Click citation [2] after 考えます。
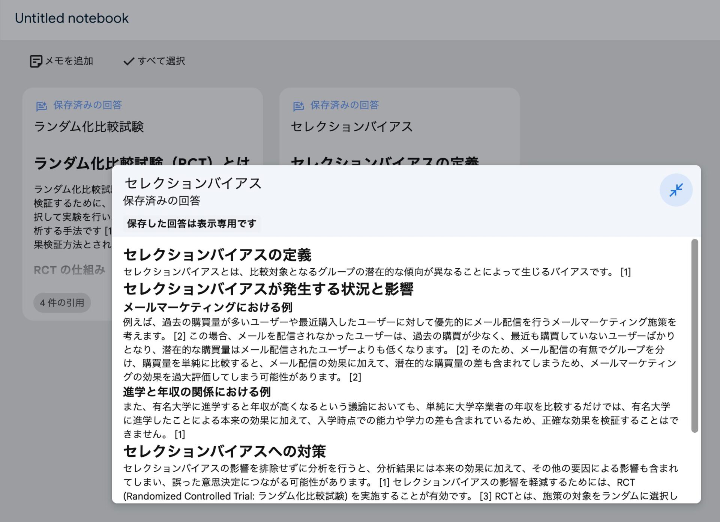 (x=180, y=336)
